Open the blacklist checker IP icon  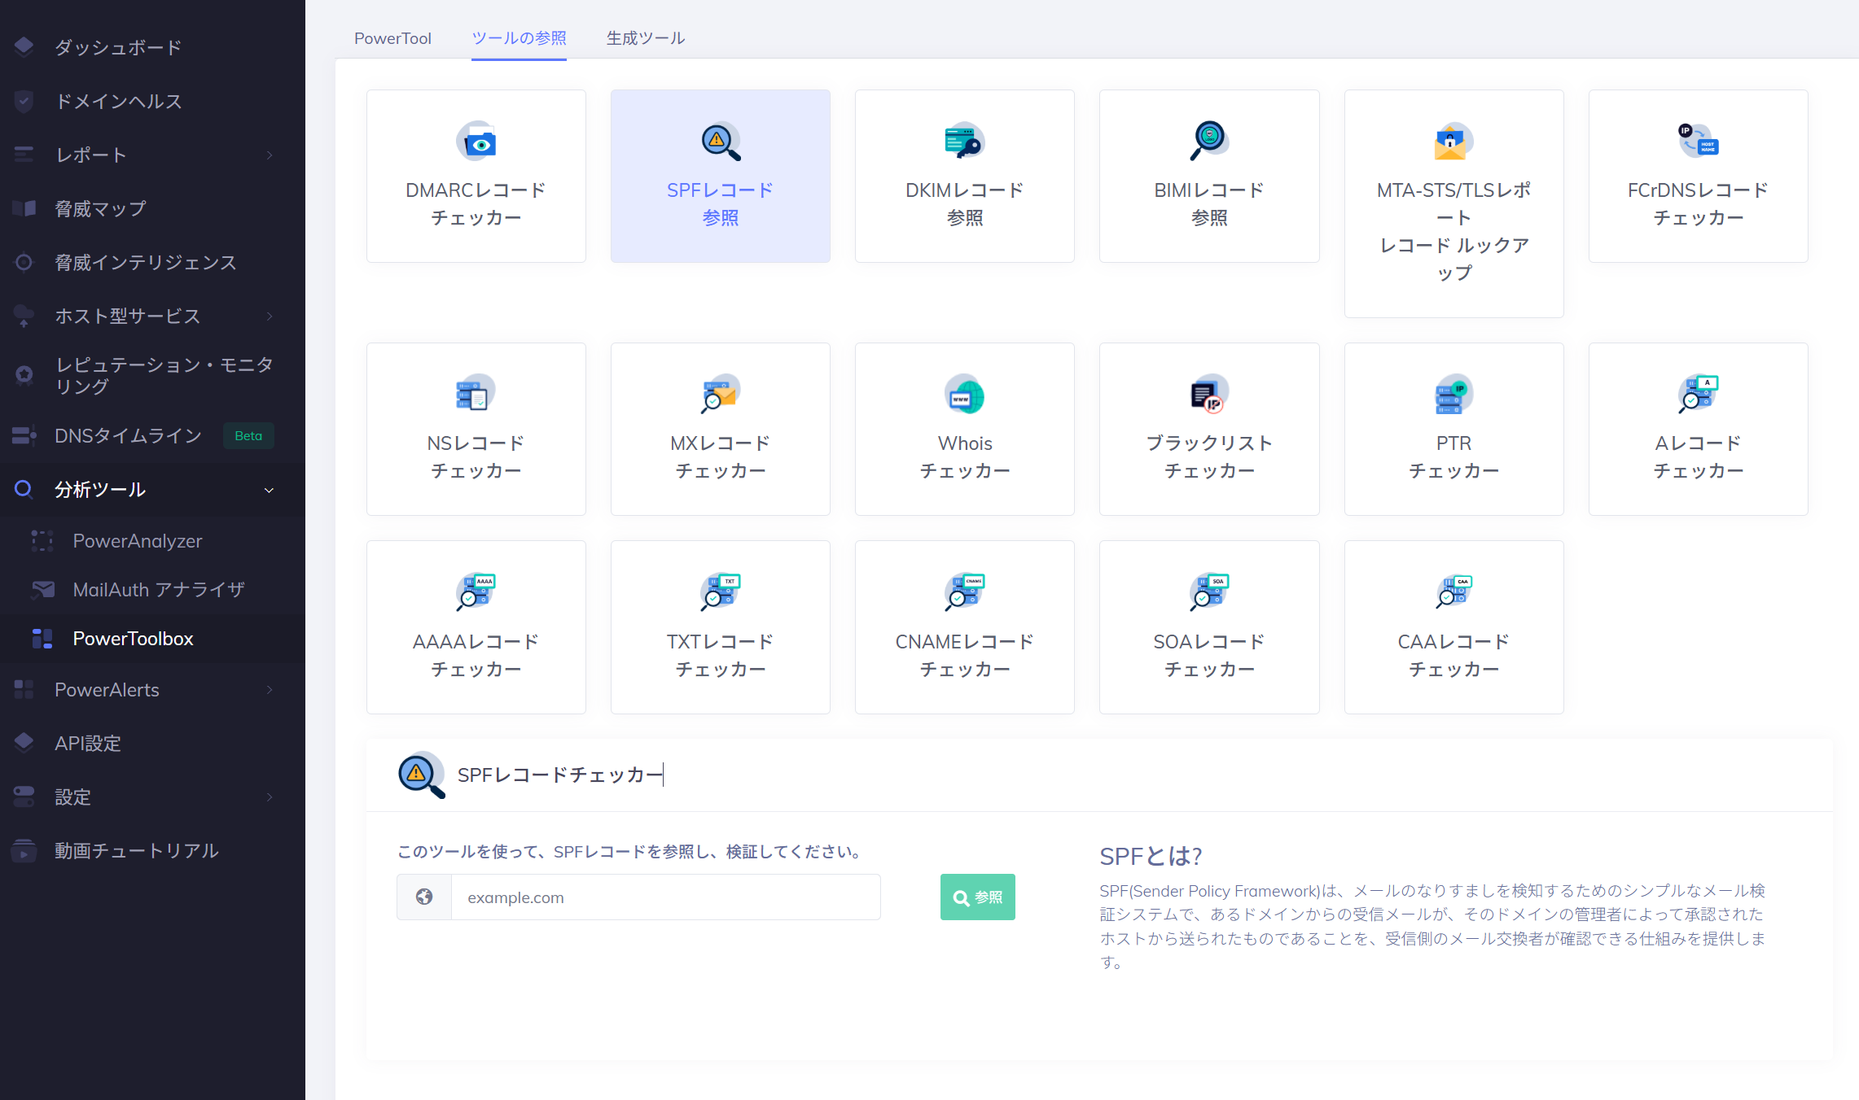[1208, 395]
